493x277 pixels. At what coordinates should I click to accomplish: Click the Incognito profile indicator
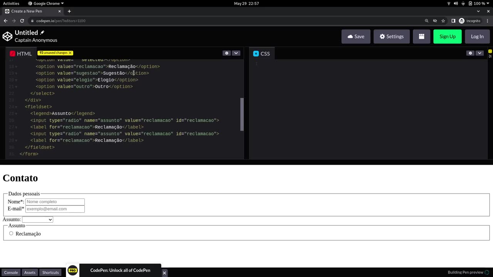(470, 21)
